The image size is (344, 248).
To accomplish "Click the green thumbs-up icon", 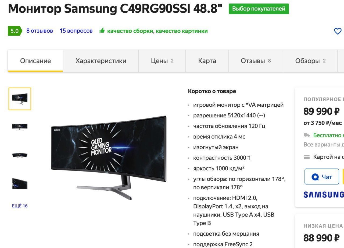I will (102, 31).
